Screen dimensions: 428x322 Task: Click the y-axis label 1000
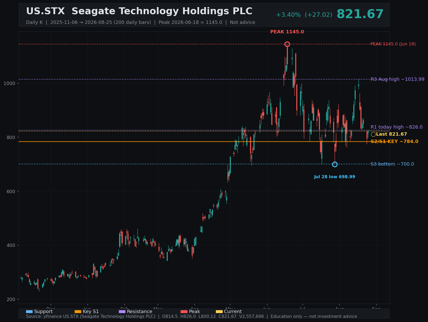click(x=9, y=83)
